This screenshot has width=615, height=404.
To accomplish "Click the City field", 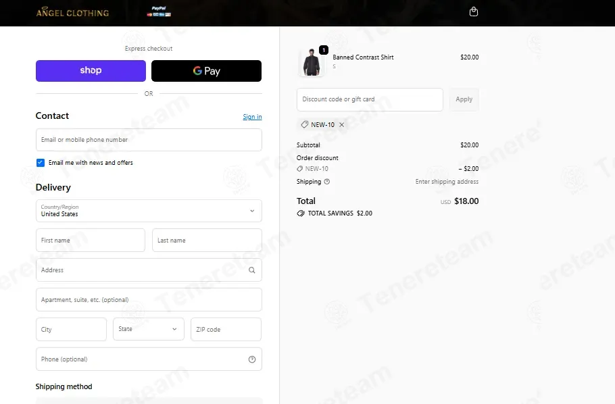I will point(71,329).
